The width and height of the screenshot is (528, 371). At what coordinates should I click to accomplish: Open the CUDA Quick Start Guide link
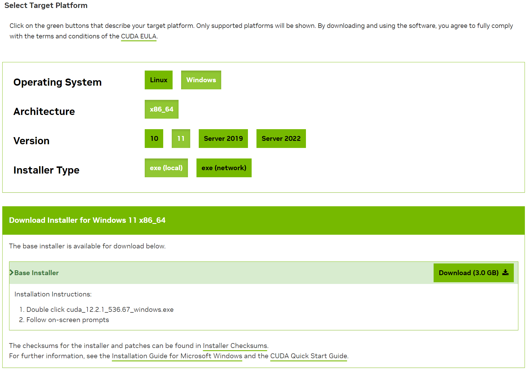click(309, 356)
